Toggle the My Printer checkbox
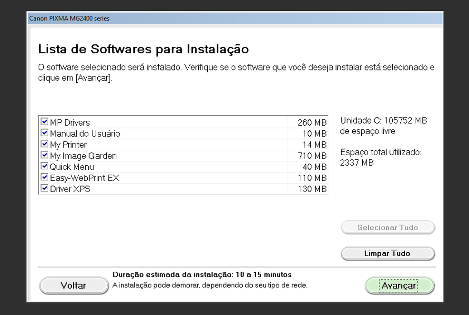Image resolution: width=469 pixels, height=315 pixels. point(44,144)
